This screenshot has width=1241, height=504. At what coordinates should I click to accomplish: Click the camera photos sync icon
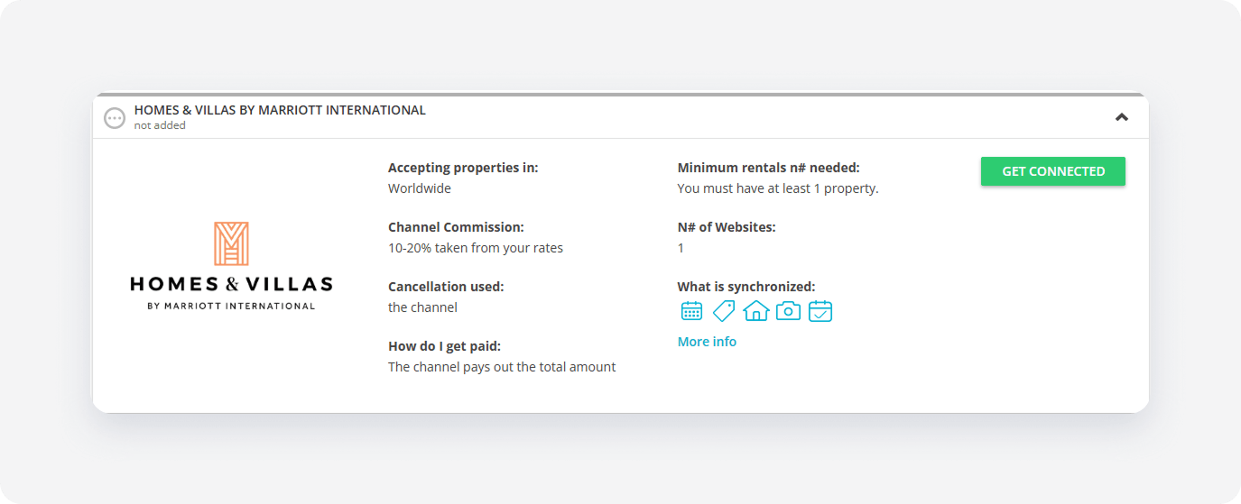[x=788, y=311]
